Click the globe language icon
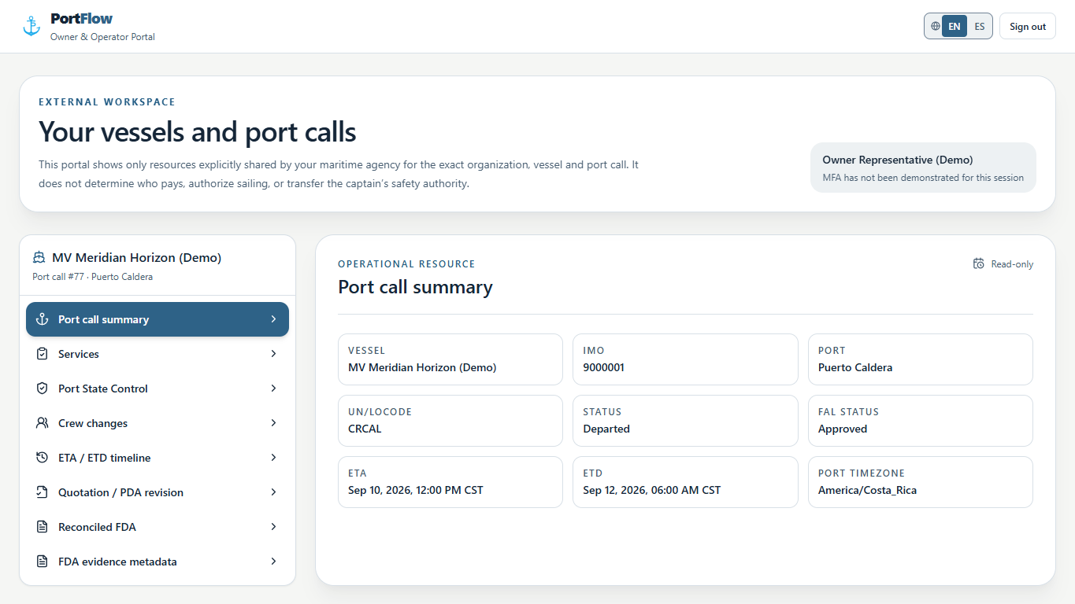Screen dimensions: 1075x604 click(936, 26)
